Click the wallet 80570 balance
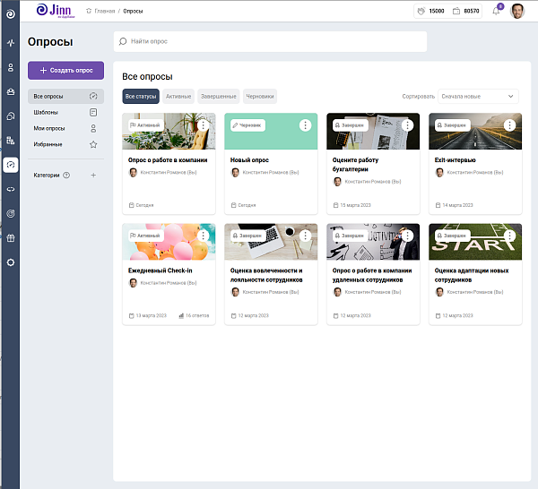538x489 pixels. click(466, 11)
